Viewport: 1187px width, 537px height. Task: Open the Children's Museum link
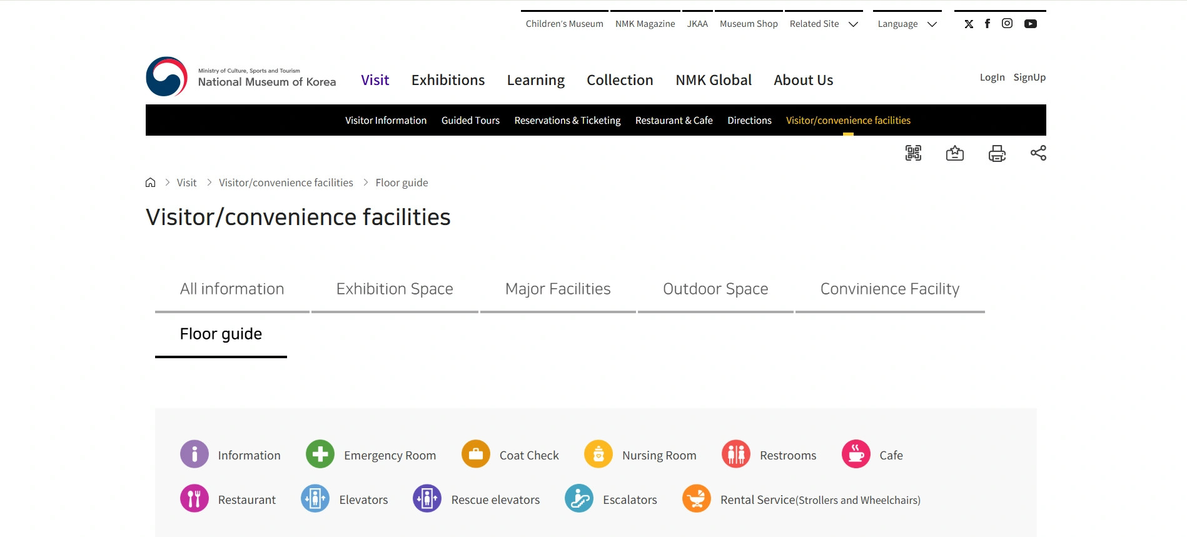click(564, 24)
